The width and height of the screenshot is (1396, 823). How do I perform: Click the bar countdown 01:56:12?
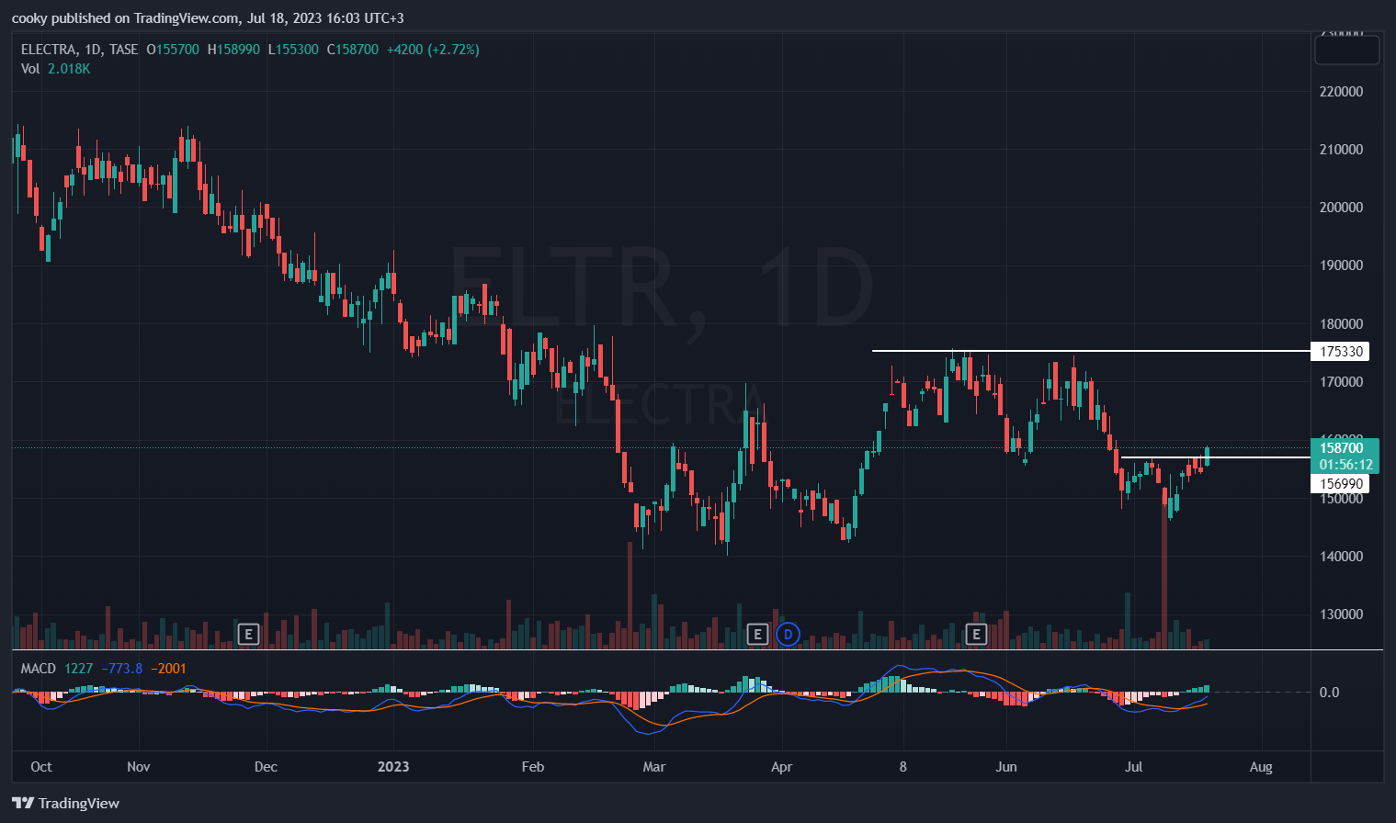1345,465
